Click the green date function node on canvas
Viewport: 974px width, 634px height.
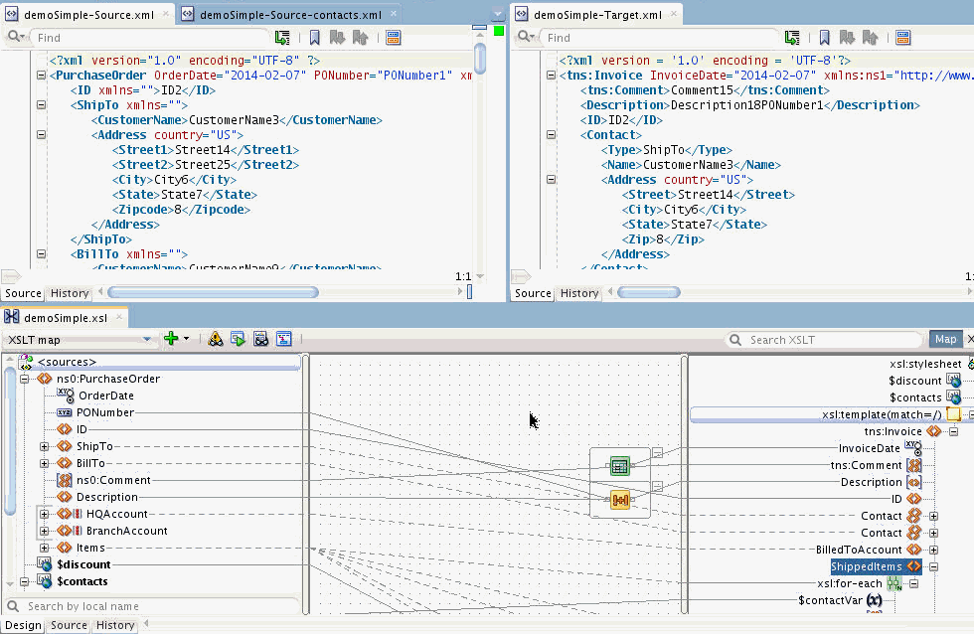pos(619,465)
